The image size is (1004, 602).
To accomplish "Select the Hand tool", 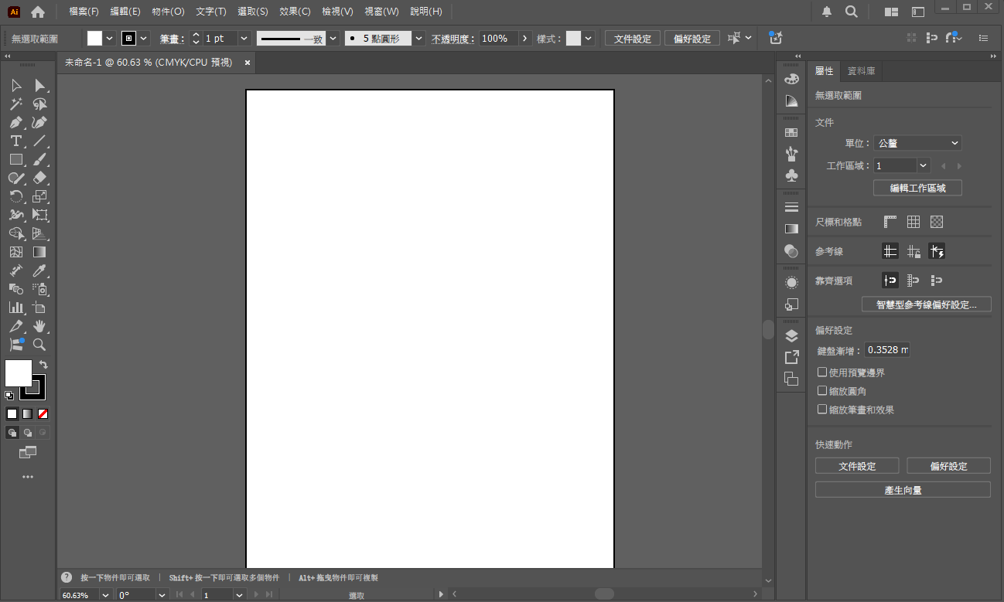I will [39, 326].
